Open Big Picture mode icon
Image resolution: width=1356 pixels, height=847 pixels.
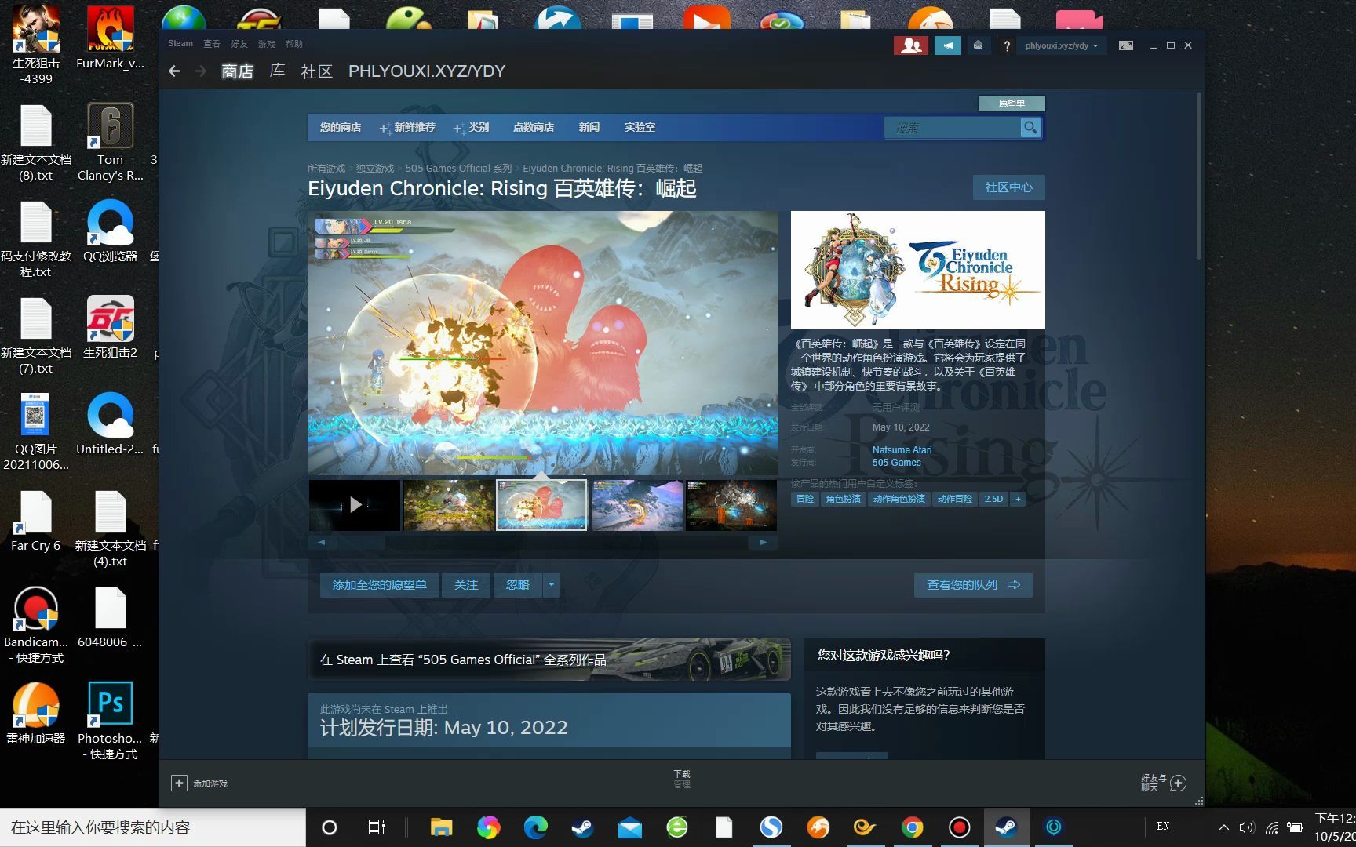[x=1126, y=45]
